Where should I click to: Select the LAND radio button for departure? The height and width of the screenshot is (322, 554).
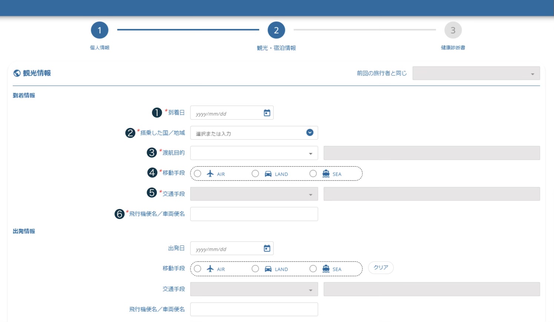pyautogui.click(x=255, y=269)
